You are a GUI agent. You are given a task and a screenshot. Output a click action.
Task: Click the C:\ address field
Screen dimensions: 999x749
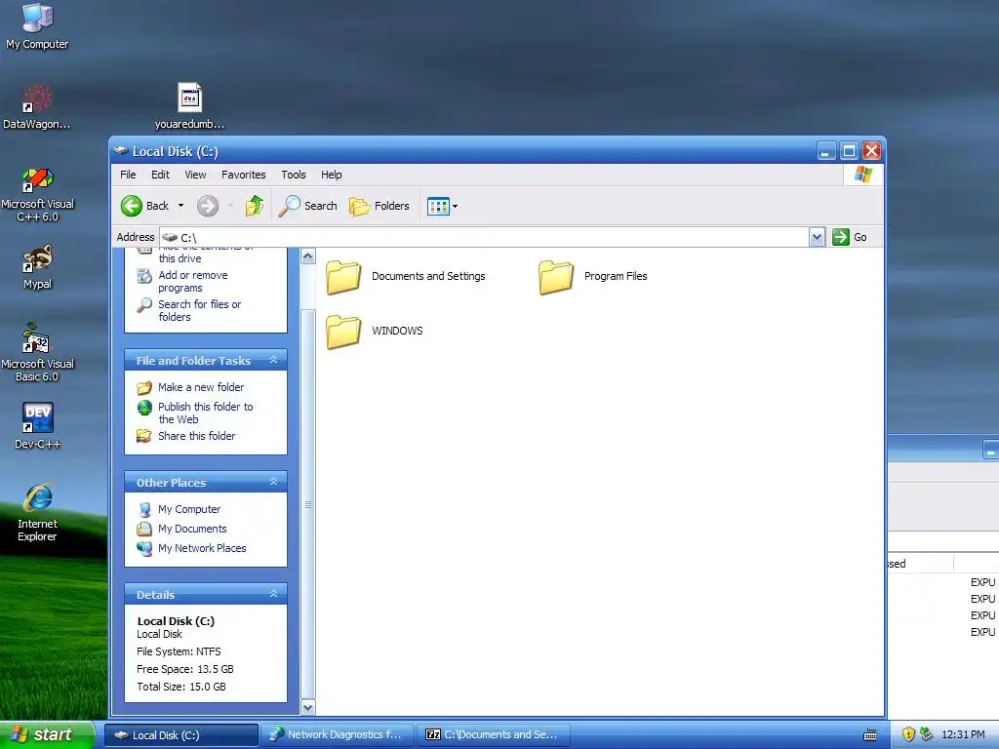click(484, 238)
